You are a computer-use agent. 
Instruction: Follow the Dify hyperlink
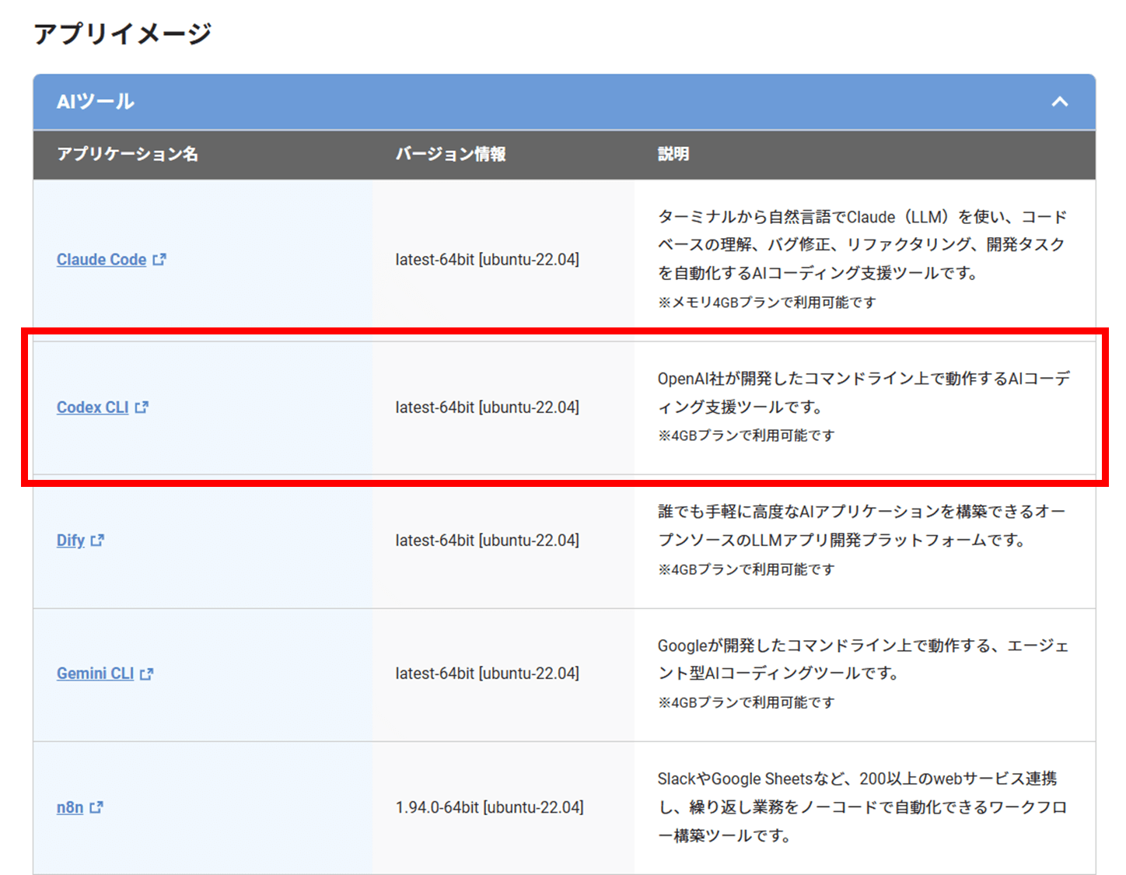(70, 541)
